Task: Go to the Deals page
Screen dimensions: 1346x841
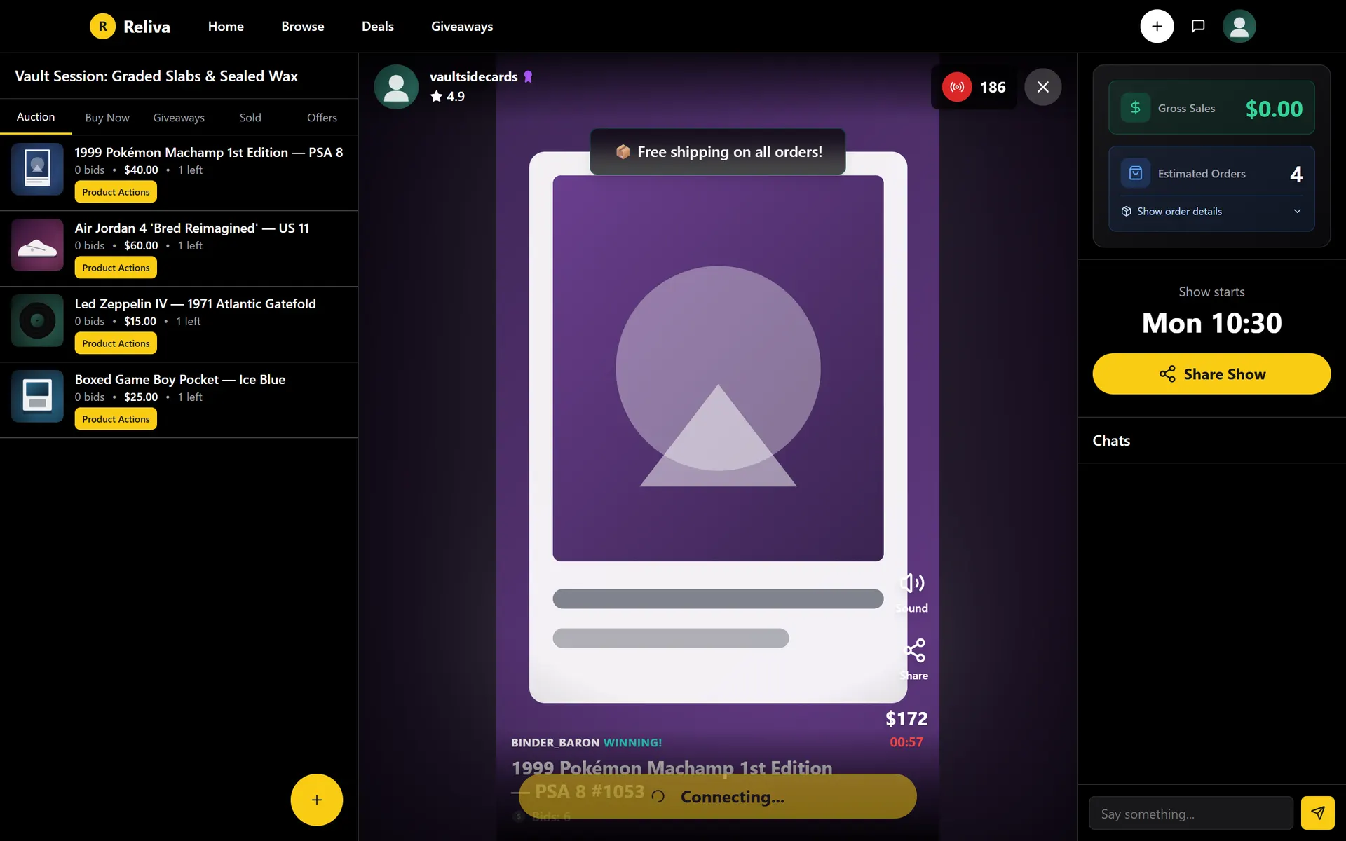Action: click(x=378, y=27)
